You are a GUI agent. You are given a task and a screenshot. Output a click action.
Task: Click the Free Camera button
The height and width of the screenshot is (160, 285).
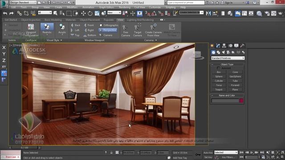(126, 30)
